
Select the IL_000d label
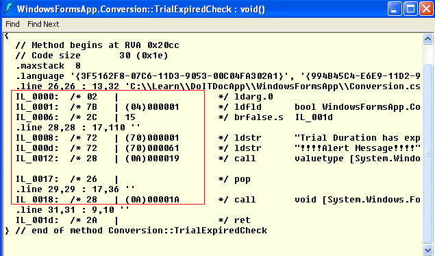pos(37,148)
